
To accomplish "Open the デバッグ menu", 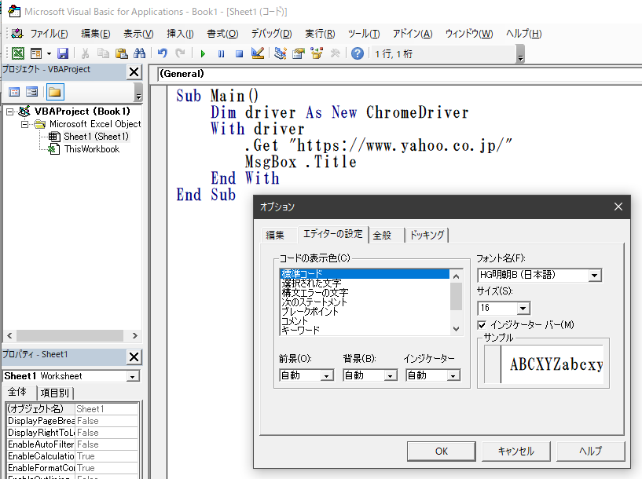I will click(x=271, y=34).
